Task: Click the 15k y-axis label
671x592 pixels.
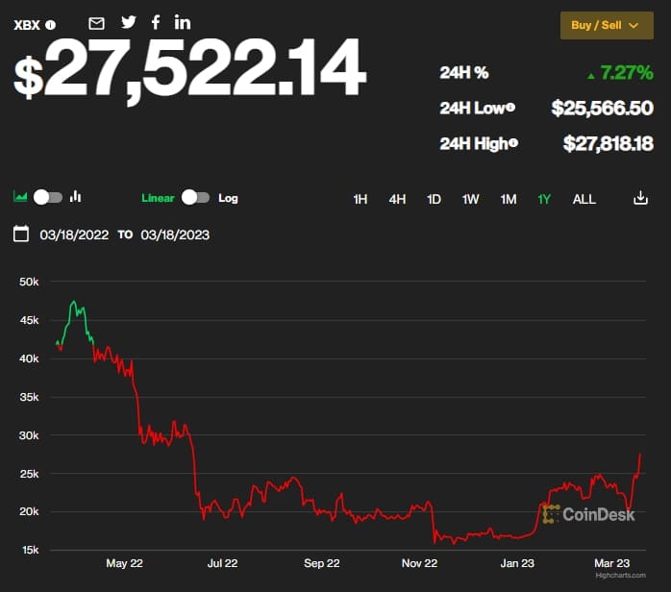Action: [30, 550]
